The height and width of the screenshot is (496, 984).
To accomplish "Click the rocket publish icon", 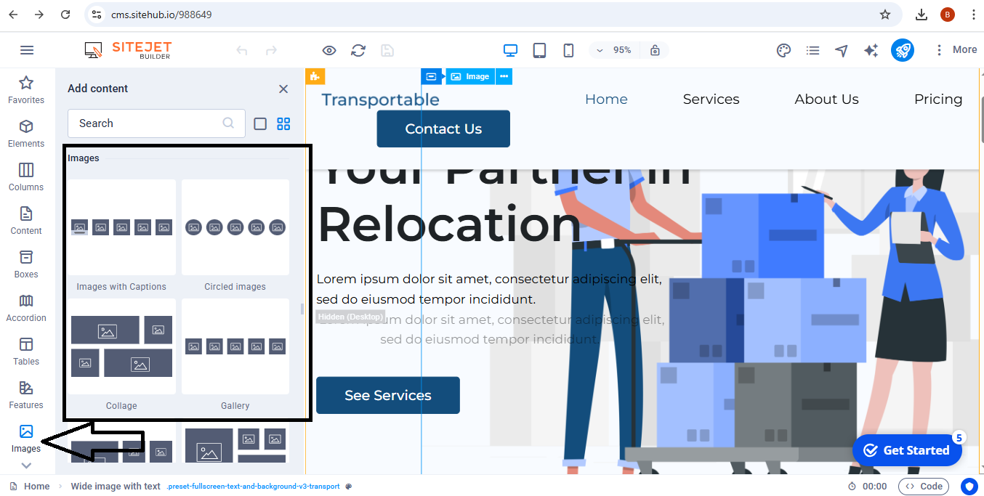I will point(902,50).
